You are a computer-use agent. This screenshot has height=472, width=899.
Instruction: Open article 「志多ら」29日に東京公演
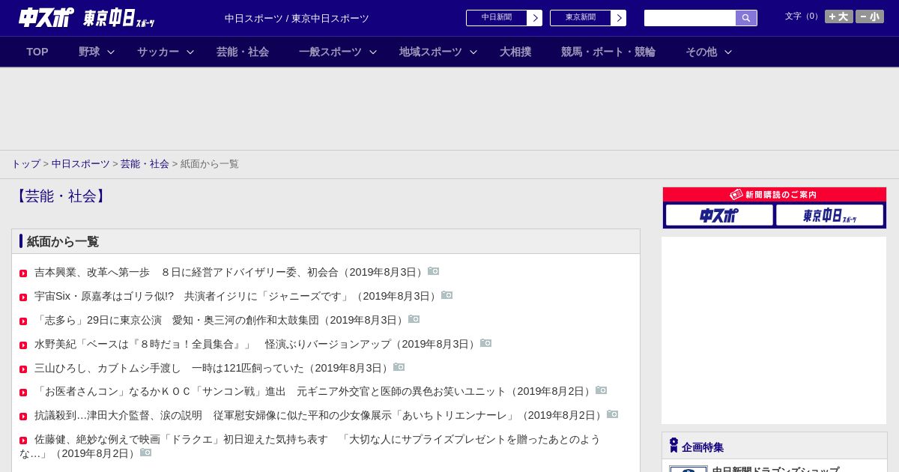[x=220, y=321]
